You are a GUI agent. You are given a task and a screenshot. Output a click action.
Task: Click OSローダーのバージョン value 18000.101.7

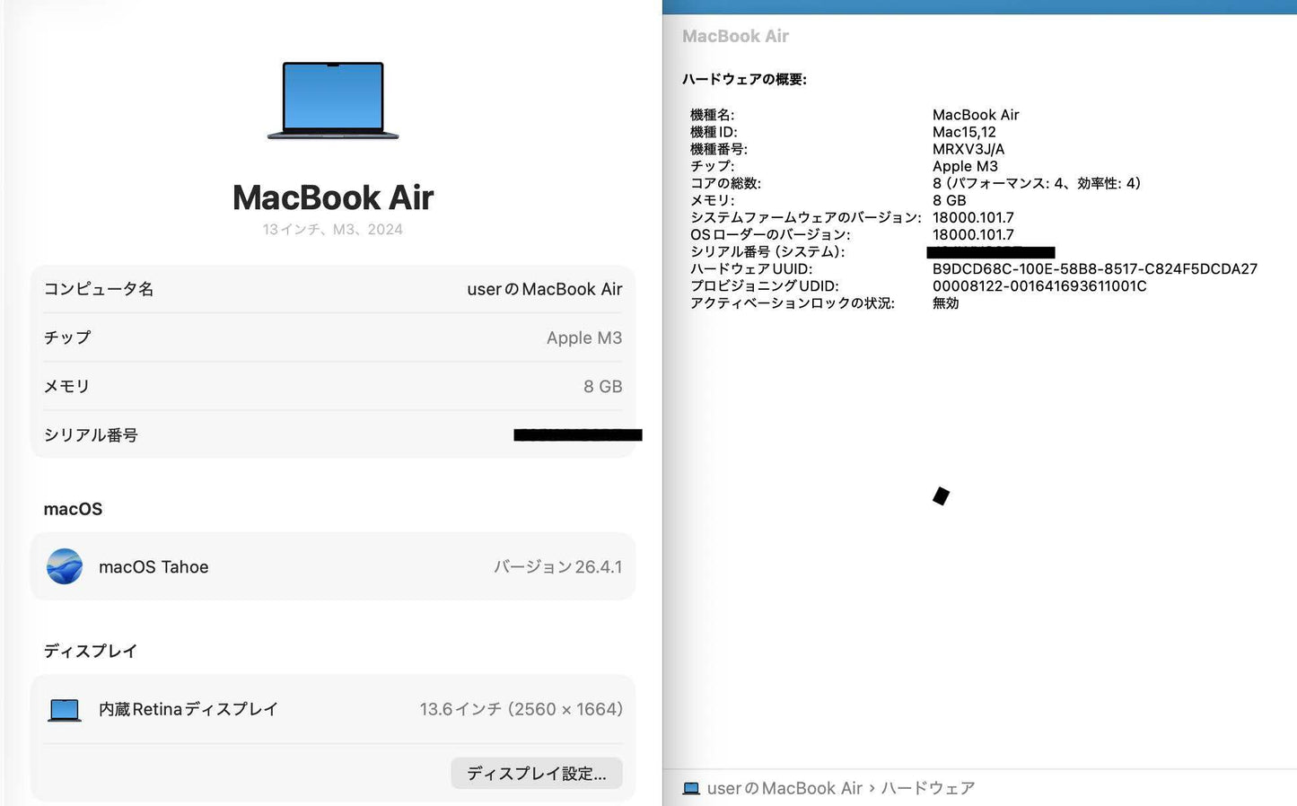click(973, 234)
